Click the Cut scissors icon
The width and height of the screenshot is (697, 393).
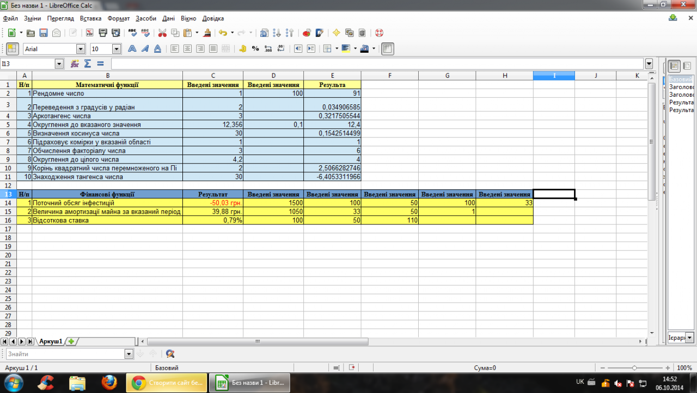pos(162,33)
